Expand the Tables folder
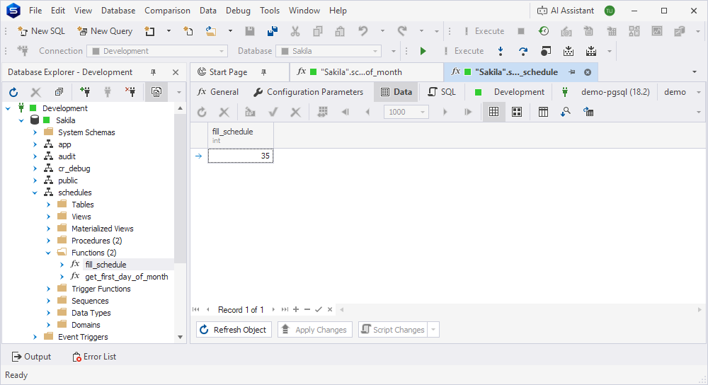 pos(49,205)
